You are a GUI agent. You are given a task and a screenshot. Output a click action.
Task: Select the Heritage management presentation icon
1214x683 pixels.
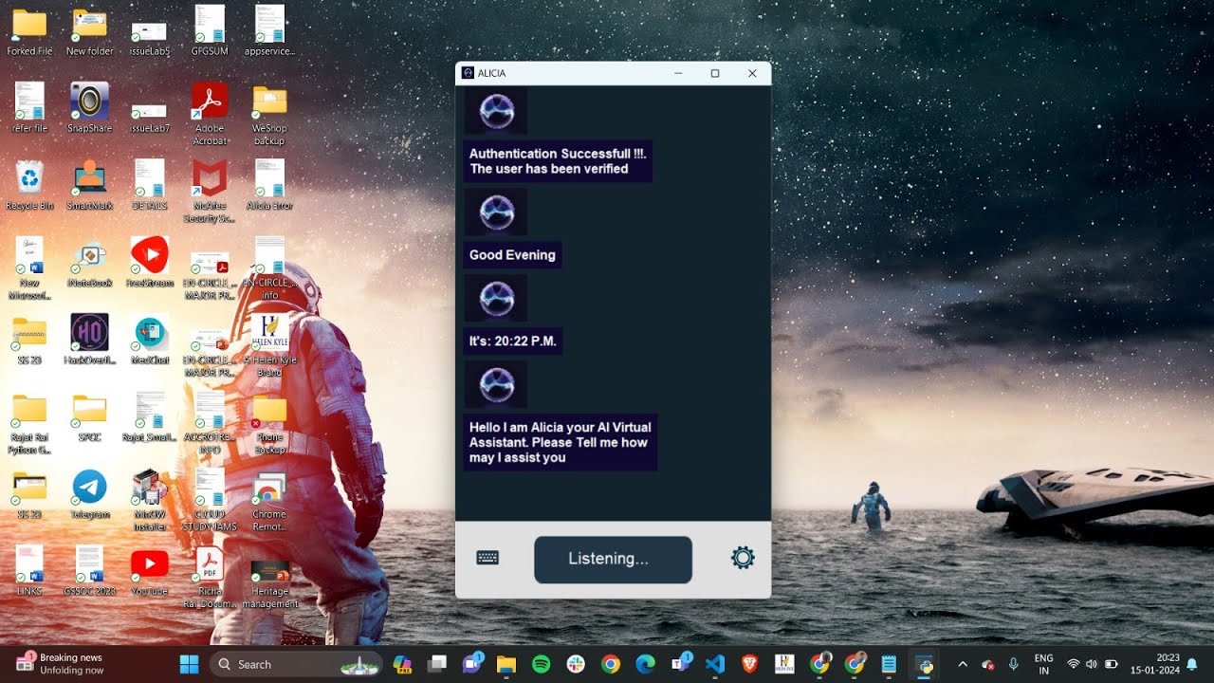pyautogui.click(x=269, y=583)
